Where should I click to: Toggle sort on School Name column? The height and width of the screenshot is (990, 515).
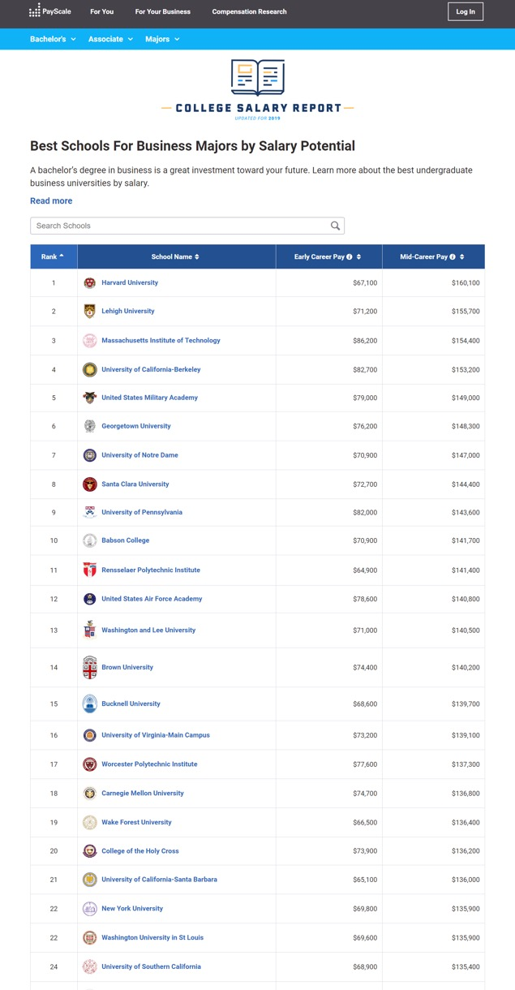pyautogui.click(x=197, y=257)
